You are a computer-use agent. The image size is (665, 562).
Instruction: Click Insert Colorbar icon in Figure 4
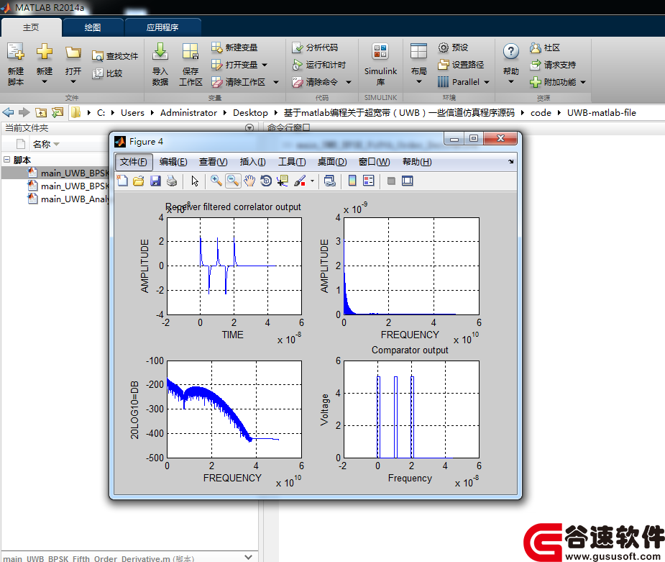click(x=352, y=181)
